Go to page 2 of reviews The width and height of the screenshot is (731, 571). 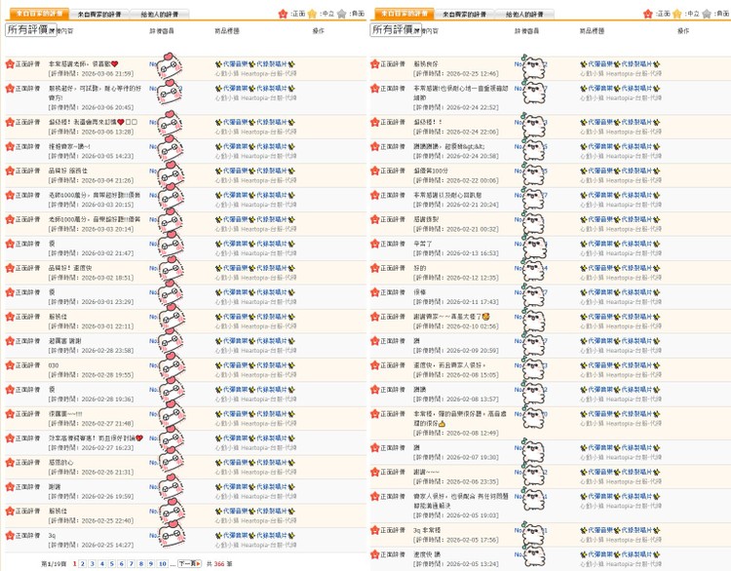[84, 563]
